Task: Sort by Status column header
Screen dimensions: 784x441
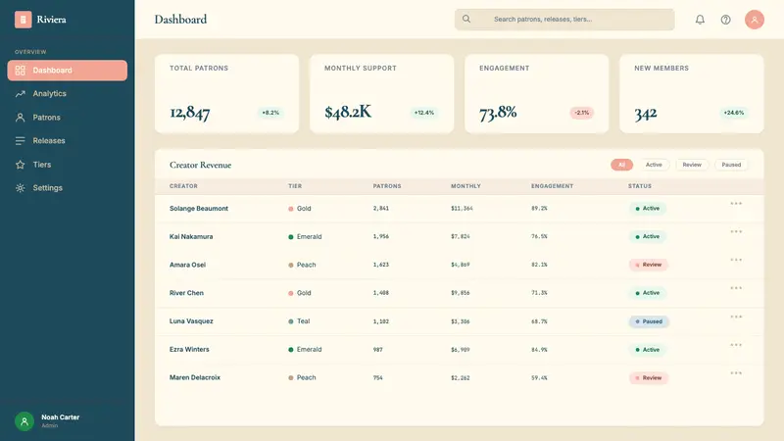Action: coord(640,186)
